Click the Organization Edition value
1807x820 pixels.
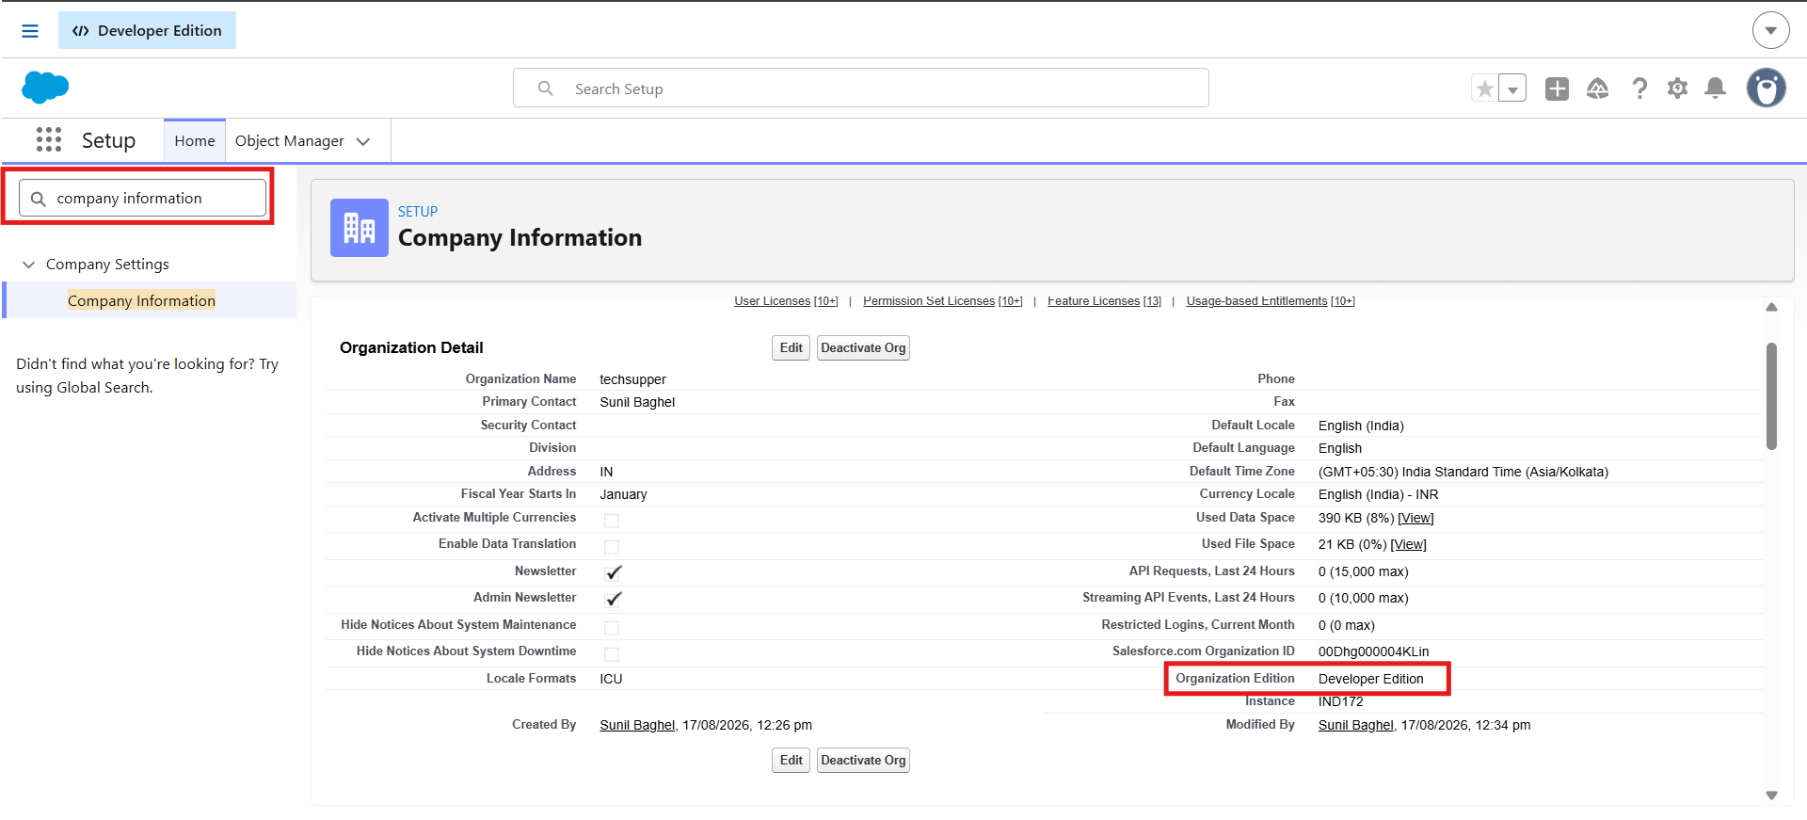point(1370,680)
